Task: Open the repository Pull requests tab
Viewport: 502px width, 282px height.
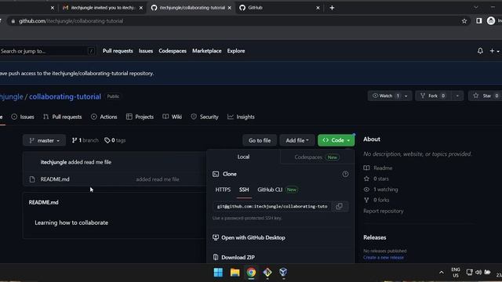Action: (63, 117)
